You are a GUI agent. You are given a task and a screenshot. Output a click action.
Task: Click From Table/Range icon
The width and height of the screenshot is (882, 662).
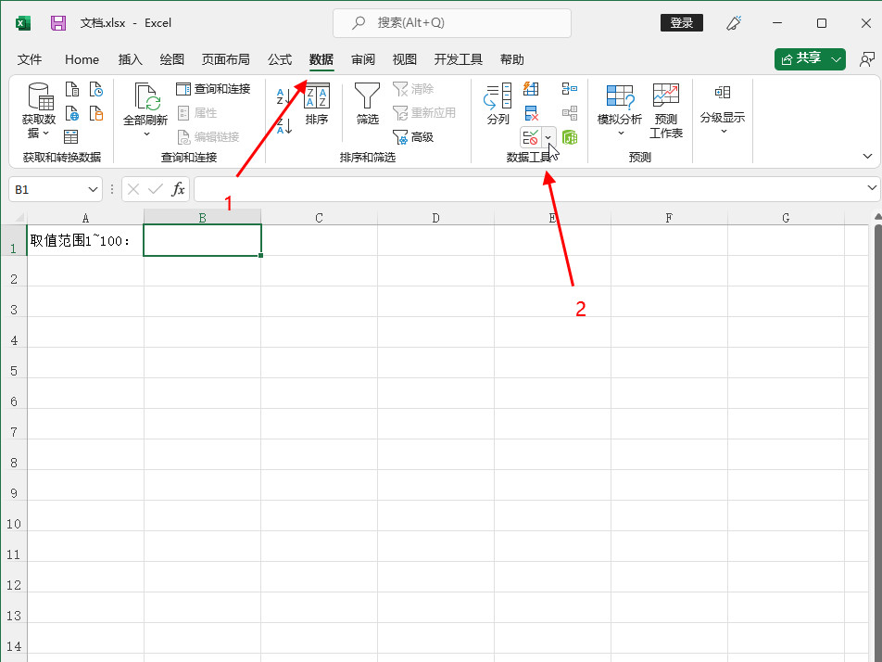(70, 137)
